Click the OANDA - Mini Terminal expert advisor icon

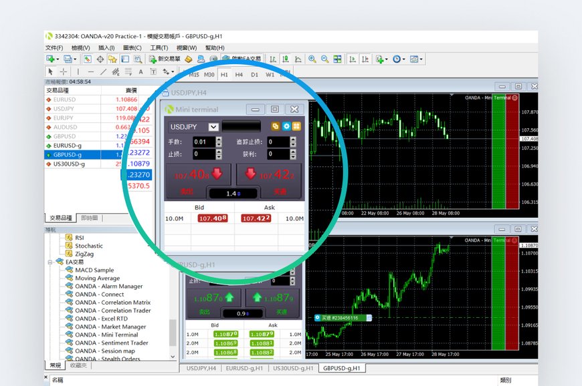click(x=70, y=335)
